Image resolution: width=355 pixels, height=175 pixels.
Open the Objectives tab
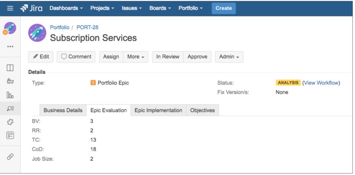[x=202, y=110]
